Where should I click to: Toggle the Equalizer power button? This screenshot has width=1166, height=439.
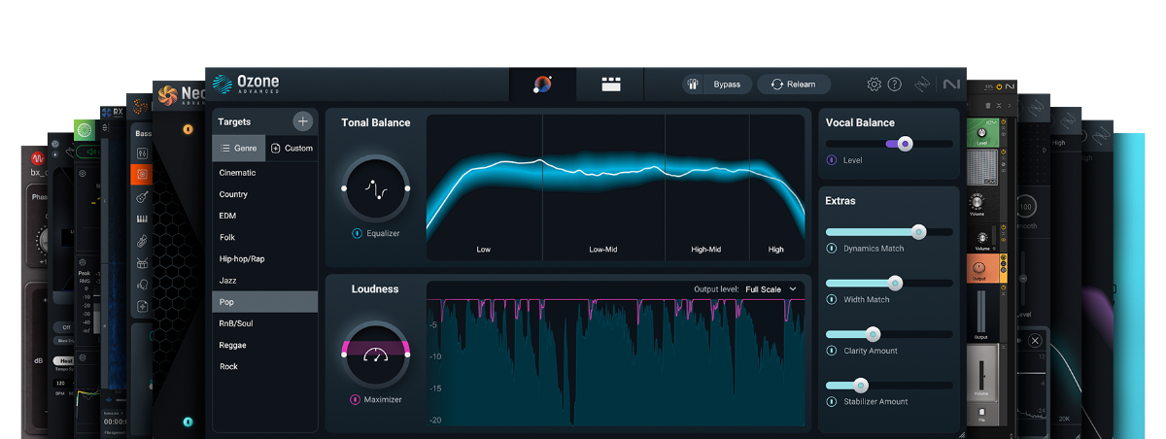tap(357, 233)
